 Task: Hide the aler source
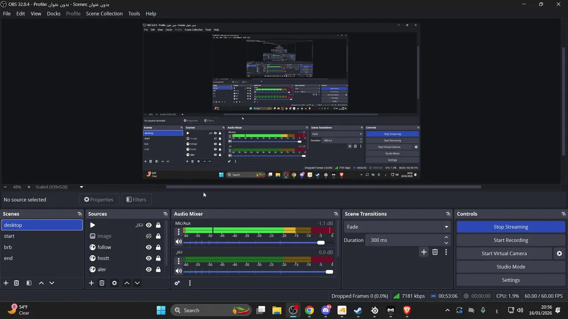(149, 269)
